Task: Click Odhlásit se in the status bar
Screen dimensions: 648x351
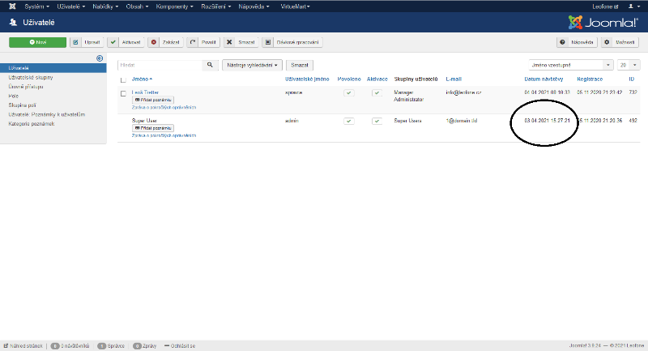Action: click(x=180, y=345)
